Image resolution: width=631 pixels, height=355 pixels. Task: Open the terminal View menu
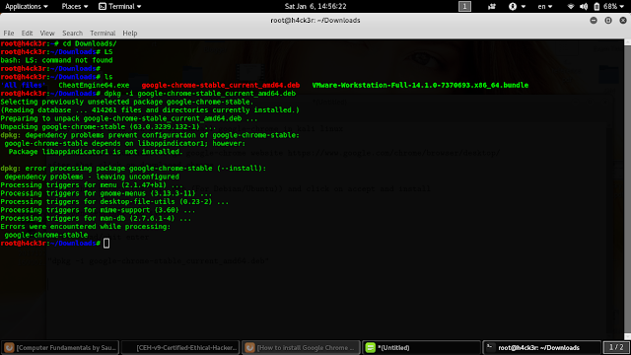(47, 33)
